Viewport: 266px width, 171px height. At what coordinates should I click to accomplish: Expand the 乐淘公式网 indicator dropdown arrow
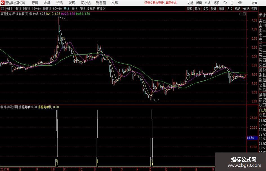pos(2,107)
